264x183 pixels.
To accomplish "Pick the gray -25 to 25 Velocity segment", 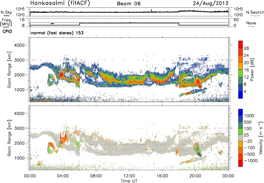I will tap(241, 138).
